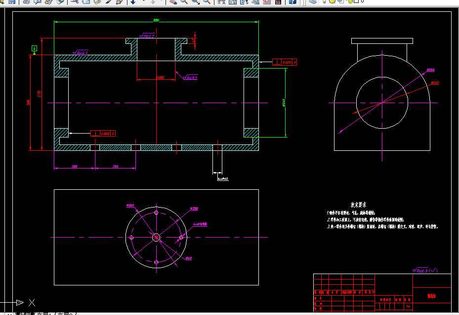
Task: Select the 600 overall width dimension
Action: click(x=156, y=20)
